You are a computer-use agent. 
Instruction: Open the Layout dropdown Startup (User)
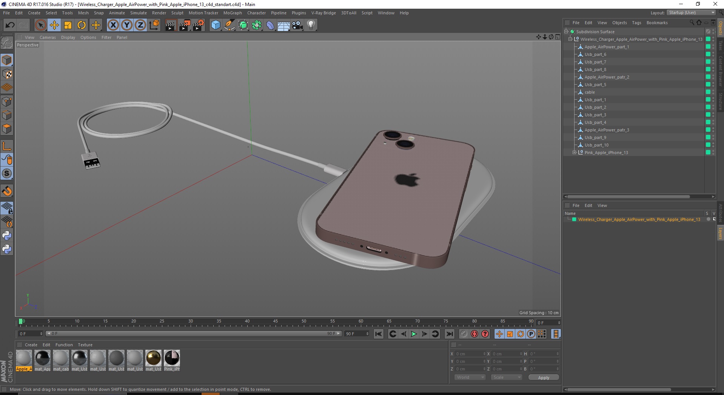click(x=691, y=12)
